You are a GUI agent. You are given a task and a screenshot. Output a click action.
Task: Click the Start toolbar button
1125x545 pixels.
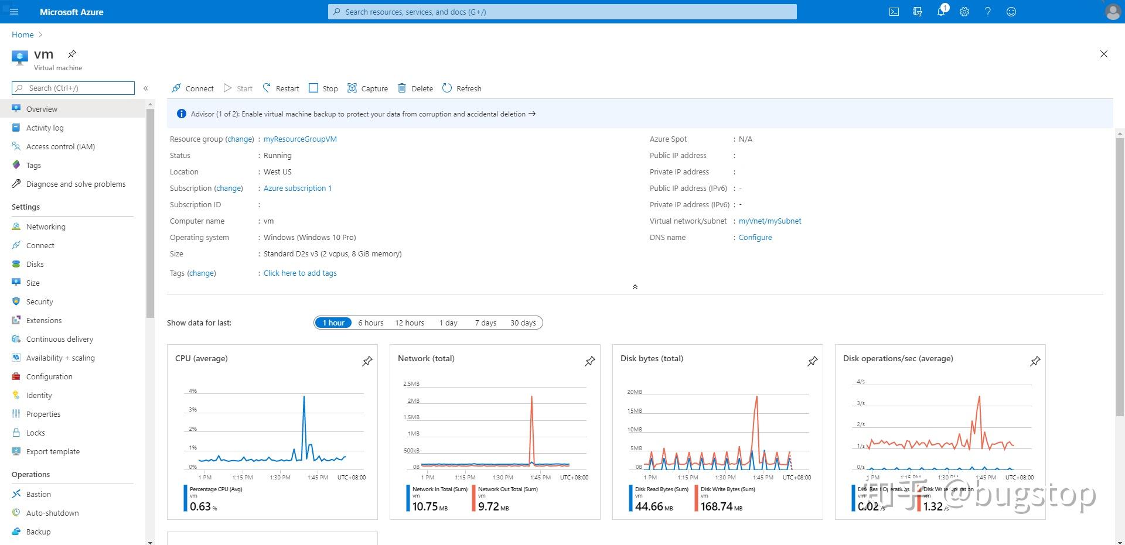pos(238,88)
